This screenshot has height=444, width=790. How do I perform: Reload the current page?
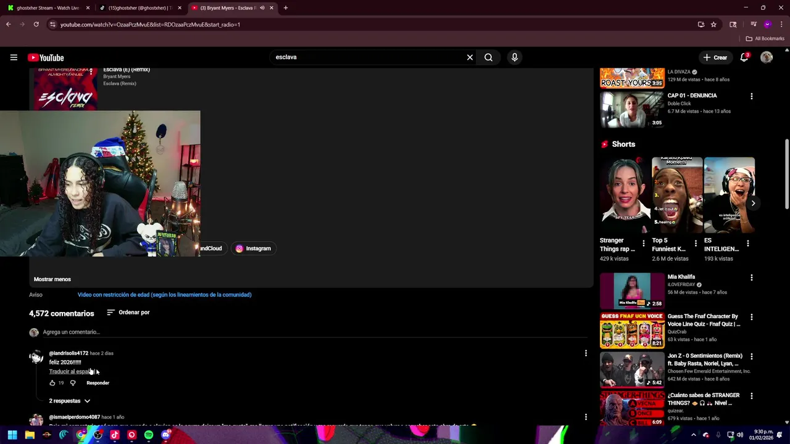[36, 25]
